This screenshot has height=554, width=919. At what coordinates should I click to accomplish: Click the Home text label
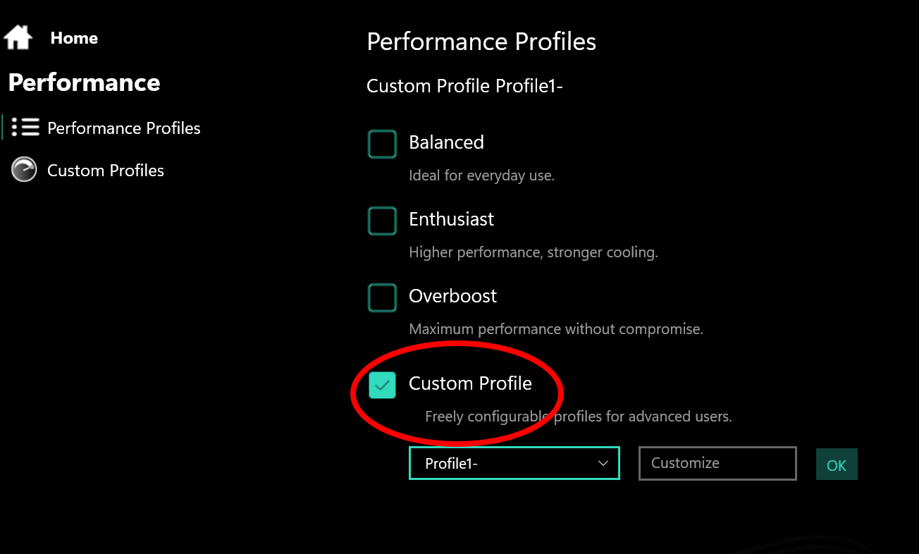click(74, 38)
